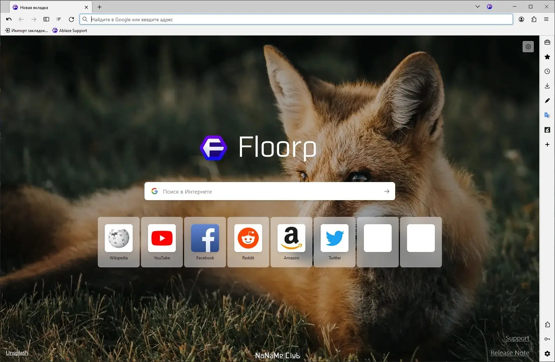Image resolution: width=555 pixels, height=362 pixels.
Task: Add a new sidebar panel with plus
Action: (547, 144)
